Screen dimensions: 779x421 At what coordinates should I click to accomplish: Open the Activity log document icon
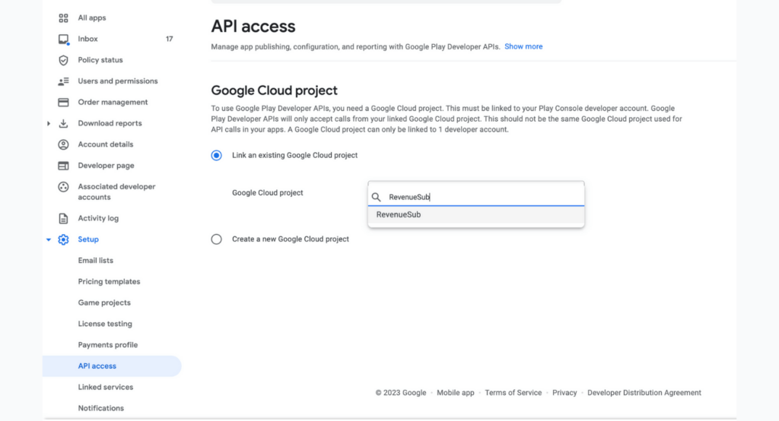tap(63, 218)
